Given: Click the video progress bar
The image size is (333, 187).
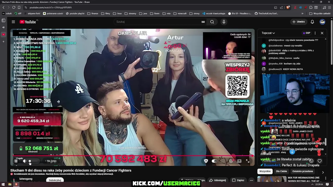Looking at the screenshot, I should tap(132, 156).
